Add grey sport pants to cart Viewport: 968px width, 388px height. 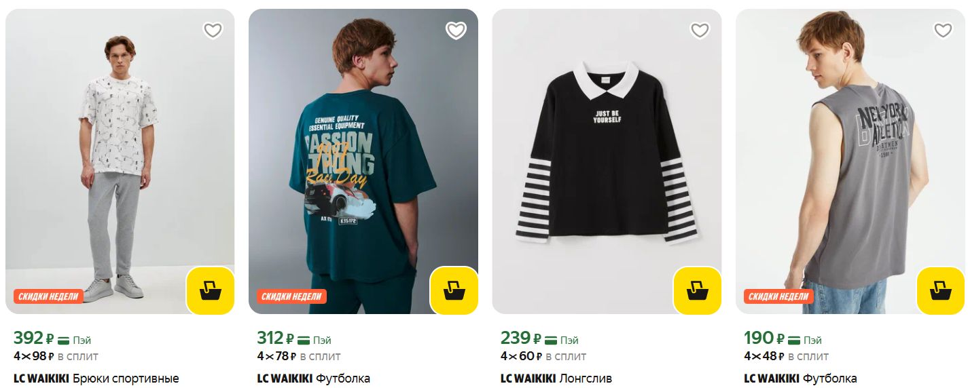[210, 290]
